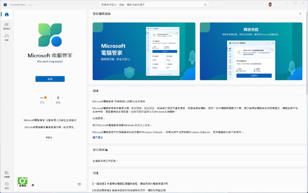Click the Microsoft 電腦管家 app title

pyautogui.click(x=50, y=55)
